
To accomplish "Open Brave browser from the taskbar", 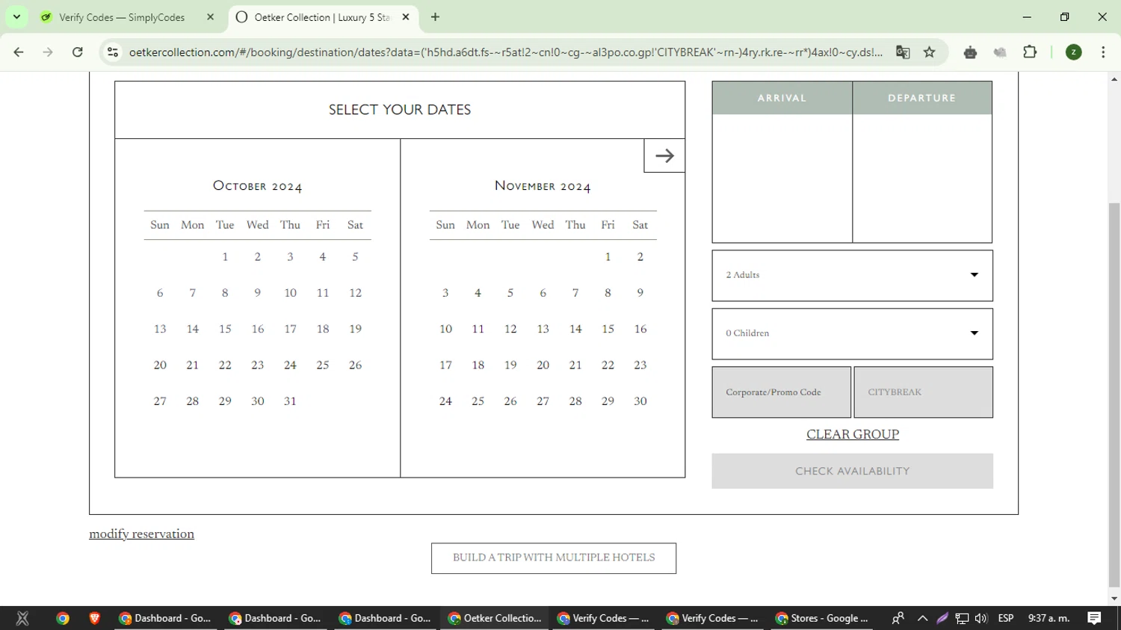I will (x=94, y=618).
